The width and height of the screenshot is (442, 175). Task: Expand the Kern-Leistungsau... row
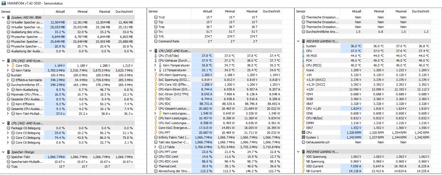tap(155, 113)
